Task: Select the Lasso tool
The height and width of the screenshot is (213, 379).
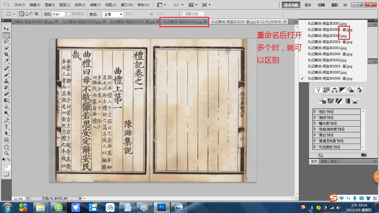Action: coord(6,42)
